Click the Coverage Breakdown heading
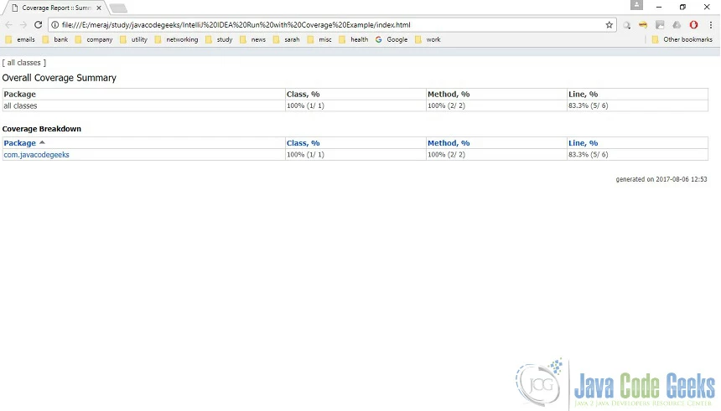This screenshot has height=411, width=721. click(42, 129)
